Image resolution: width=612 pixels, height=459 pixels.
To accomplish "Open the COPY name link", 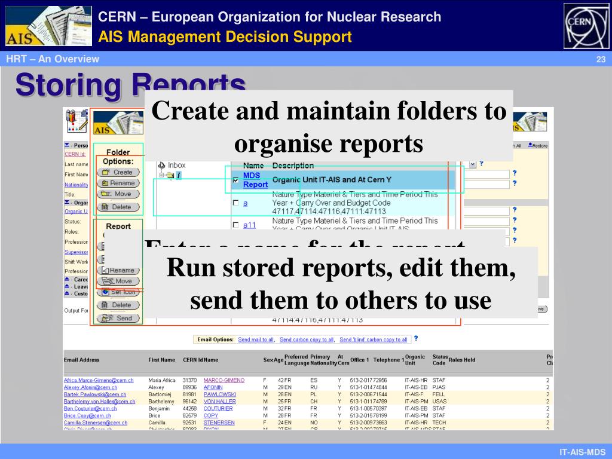I will 211,415.
